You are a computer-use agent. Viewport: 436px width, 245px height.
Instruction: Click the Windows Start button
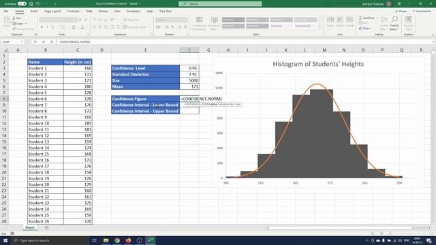pyautogui.click(x=5, y=240)
